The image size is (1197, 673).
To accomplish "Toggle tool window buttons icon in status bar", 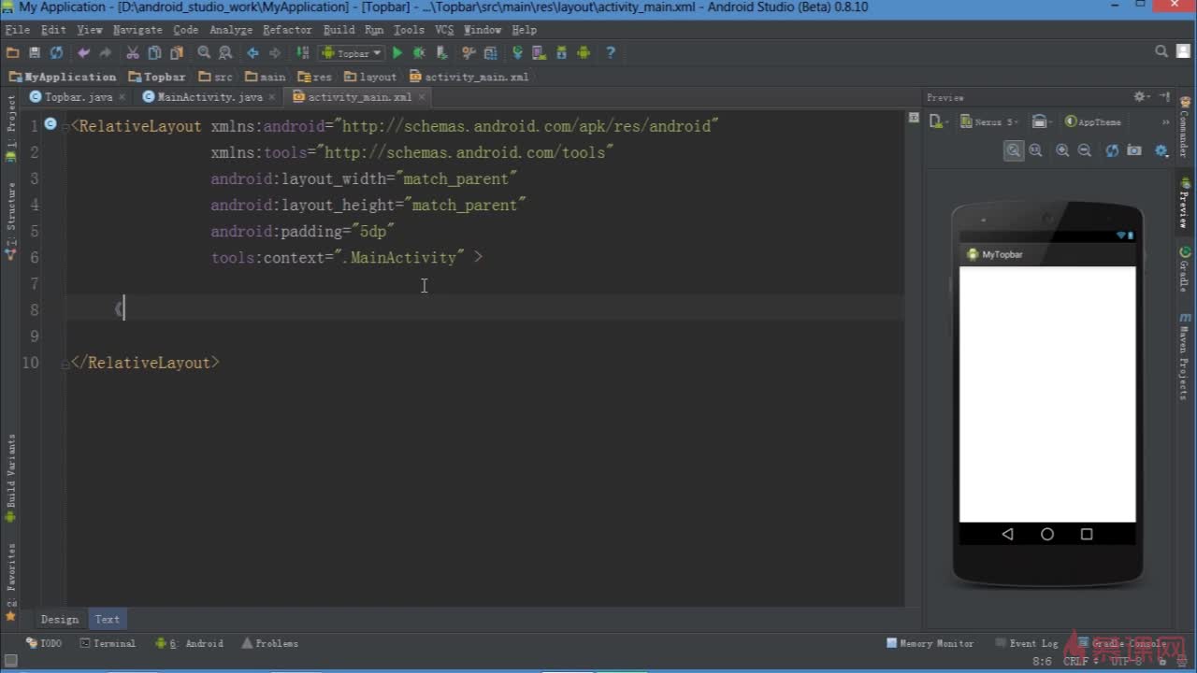I will [x=11, y=661].
